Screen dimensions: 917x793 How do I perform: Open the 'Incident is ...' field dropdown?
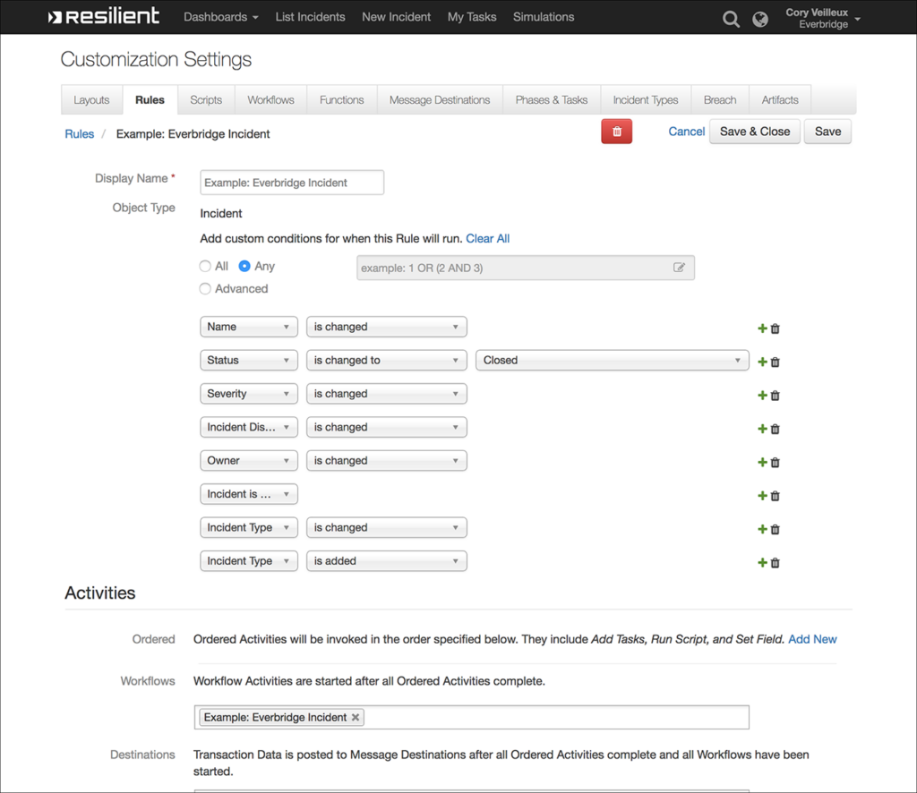249,494
